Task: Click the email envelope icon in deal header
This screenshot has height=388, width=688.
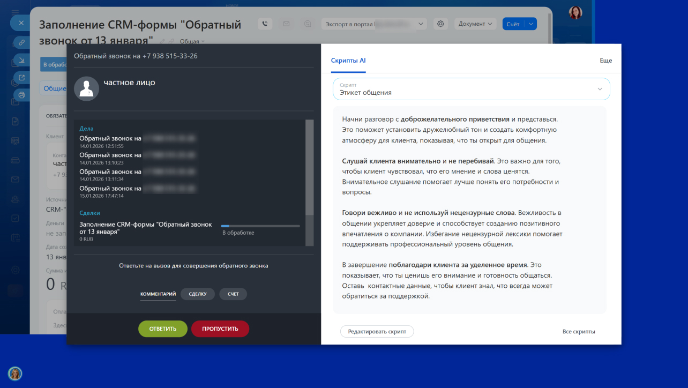Action: click(x=286, y=24)
